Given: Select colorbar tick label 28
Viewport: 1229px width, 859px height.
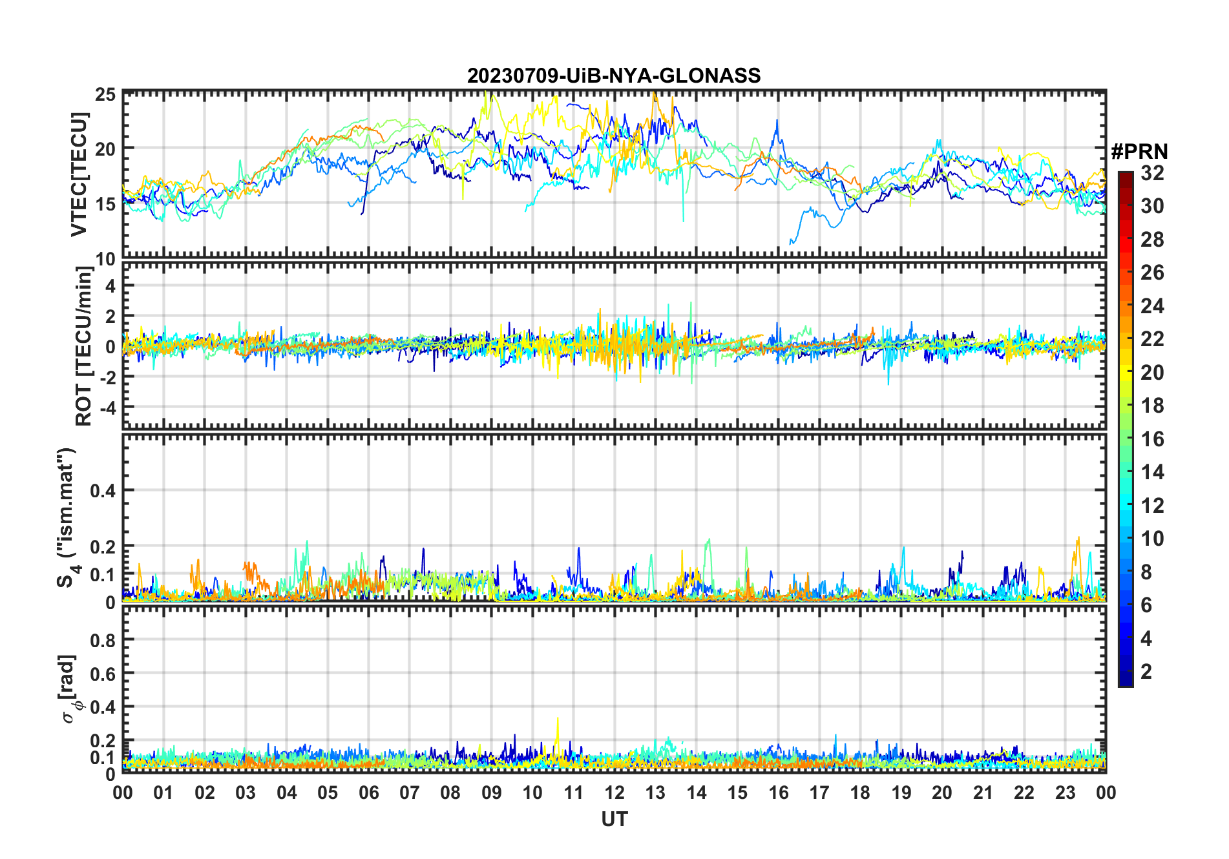Looking at the screenshot, I should click(1152, 240).
